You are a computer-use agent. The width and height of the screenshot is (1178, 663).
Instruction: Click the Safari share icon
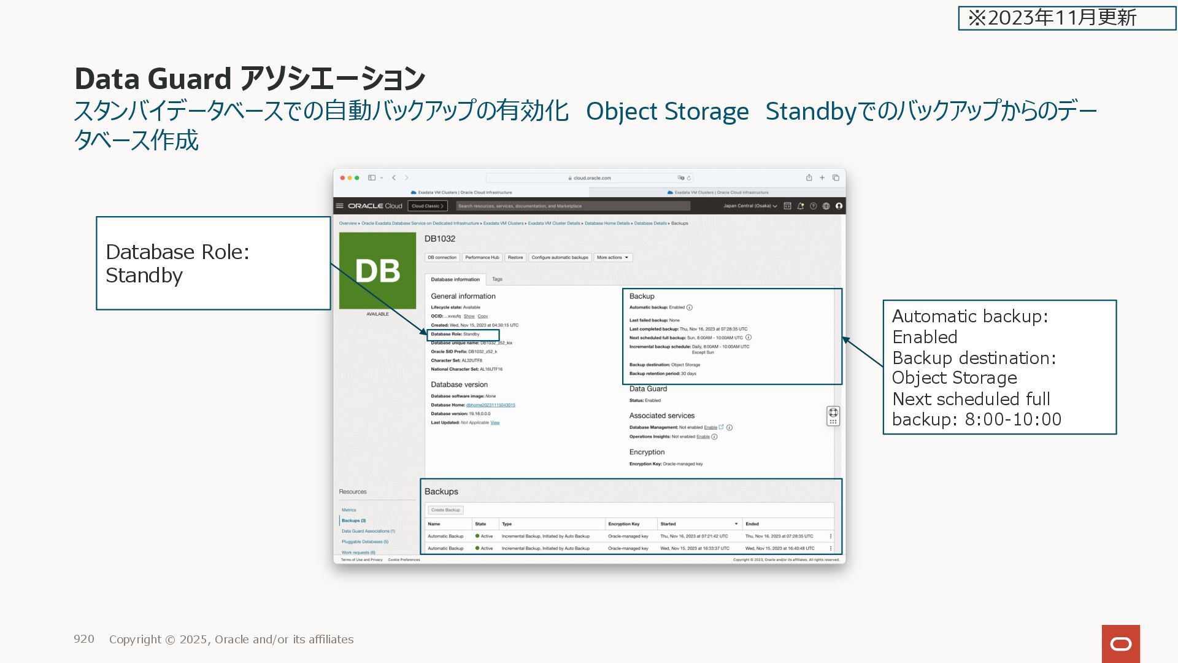(809, 178)
